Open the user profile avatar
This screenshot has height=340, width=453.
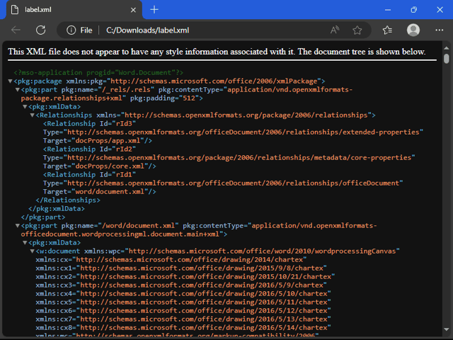(413, 30)
